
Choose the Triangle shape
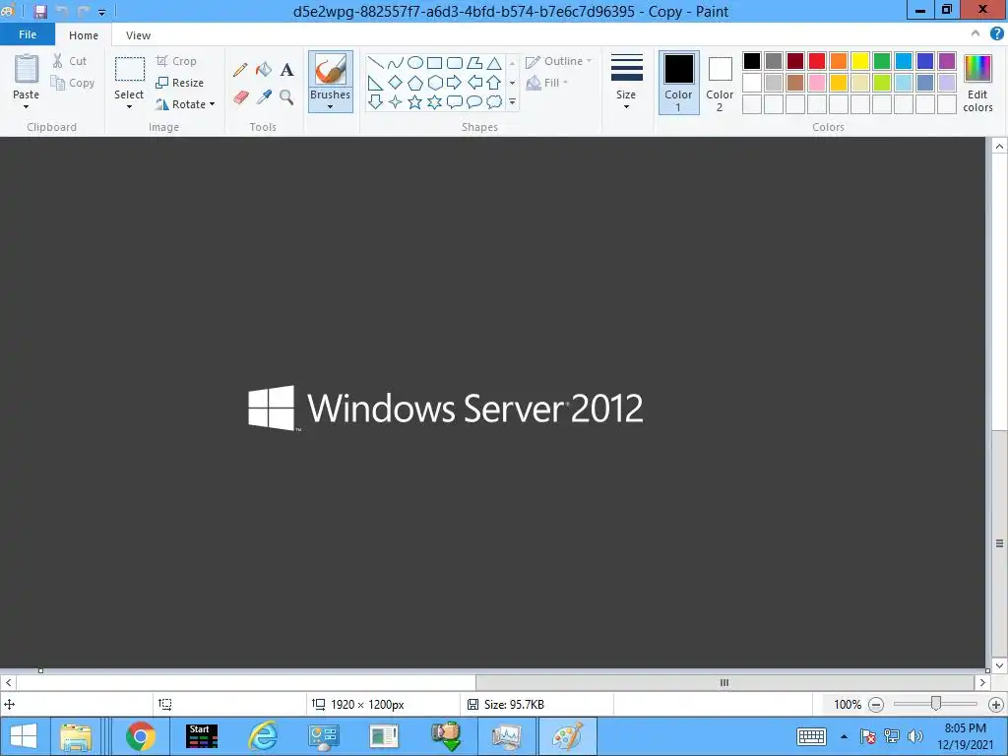pyautogui.click(x=494, y=63)
